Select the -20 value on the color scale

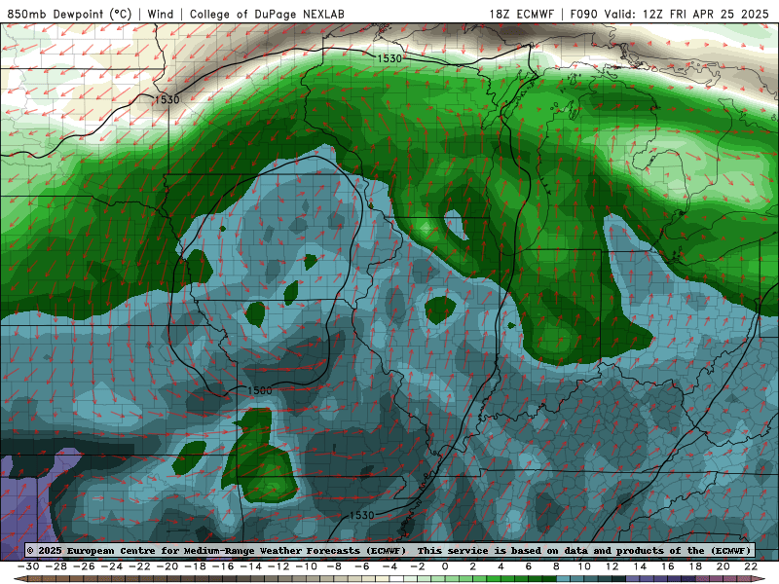[167, 566]
